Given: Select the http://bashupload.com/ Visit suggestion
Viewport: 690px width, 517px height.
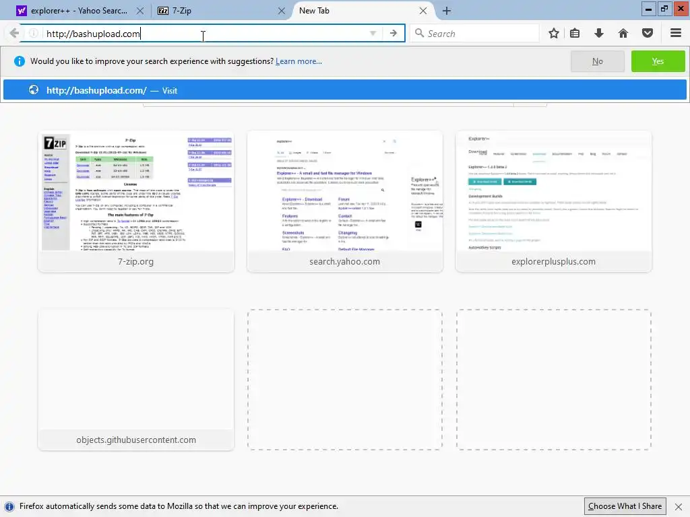Looking at the screenshot, I should (344, 90).
